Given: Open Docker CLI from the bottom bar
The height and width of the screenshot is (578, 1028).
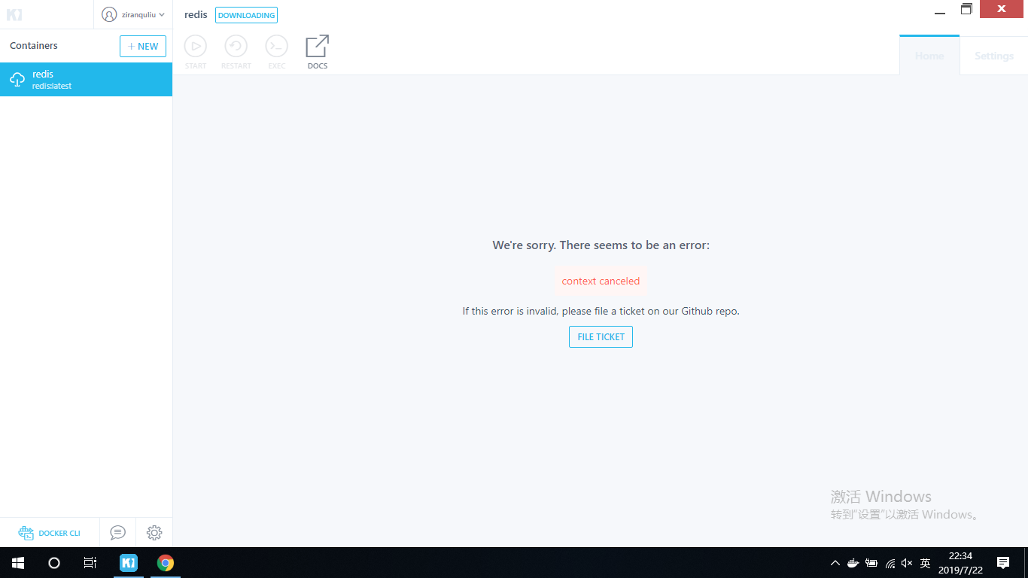Looking at the screenshot, I should click(x=50, y=532).
